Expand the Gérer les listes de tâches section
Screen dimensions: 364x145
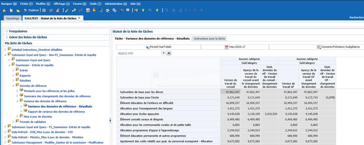pyautogui.click(x=7, y=37)
